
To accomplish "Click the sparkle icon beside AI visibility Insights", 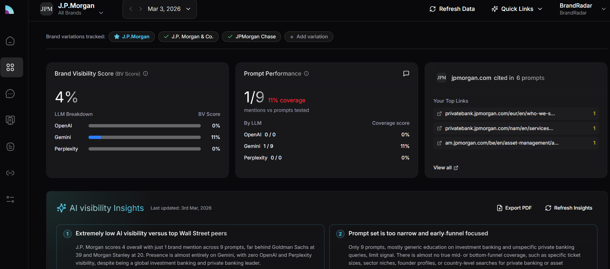I will (x=61, y=208).
